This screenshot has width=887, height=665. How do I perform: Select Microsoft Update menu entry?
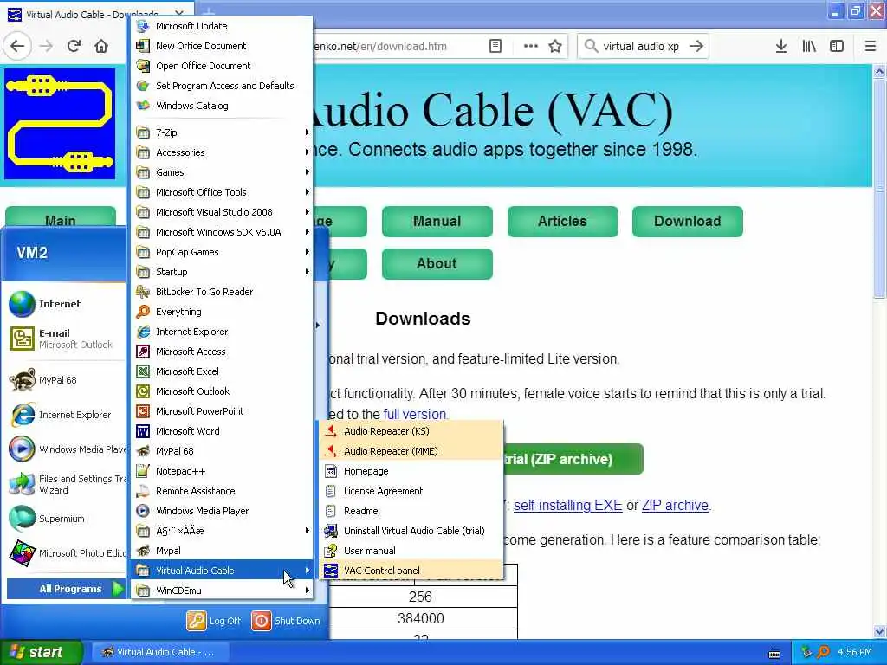pos(223,26)
